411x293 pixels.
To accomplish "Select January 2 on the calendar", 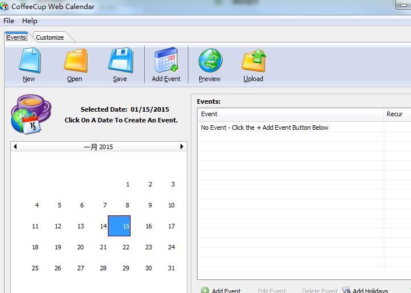I will 150,184.
